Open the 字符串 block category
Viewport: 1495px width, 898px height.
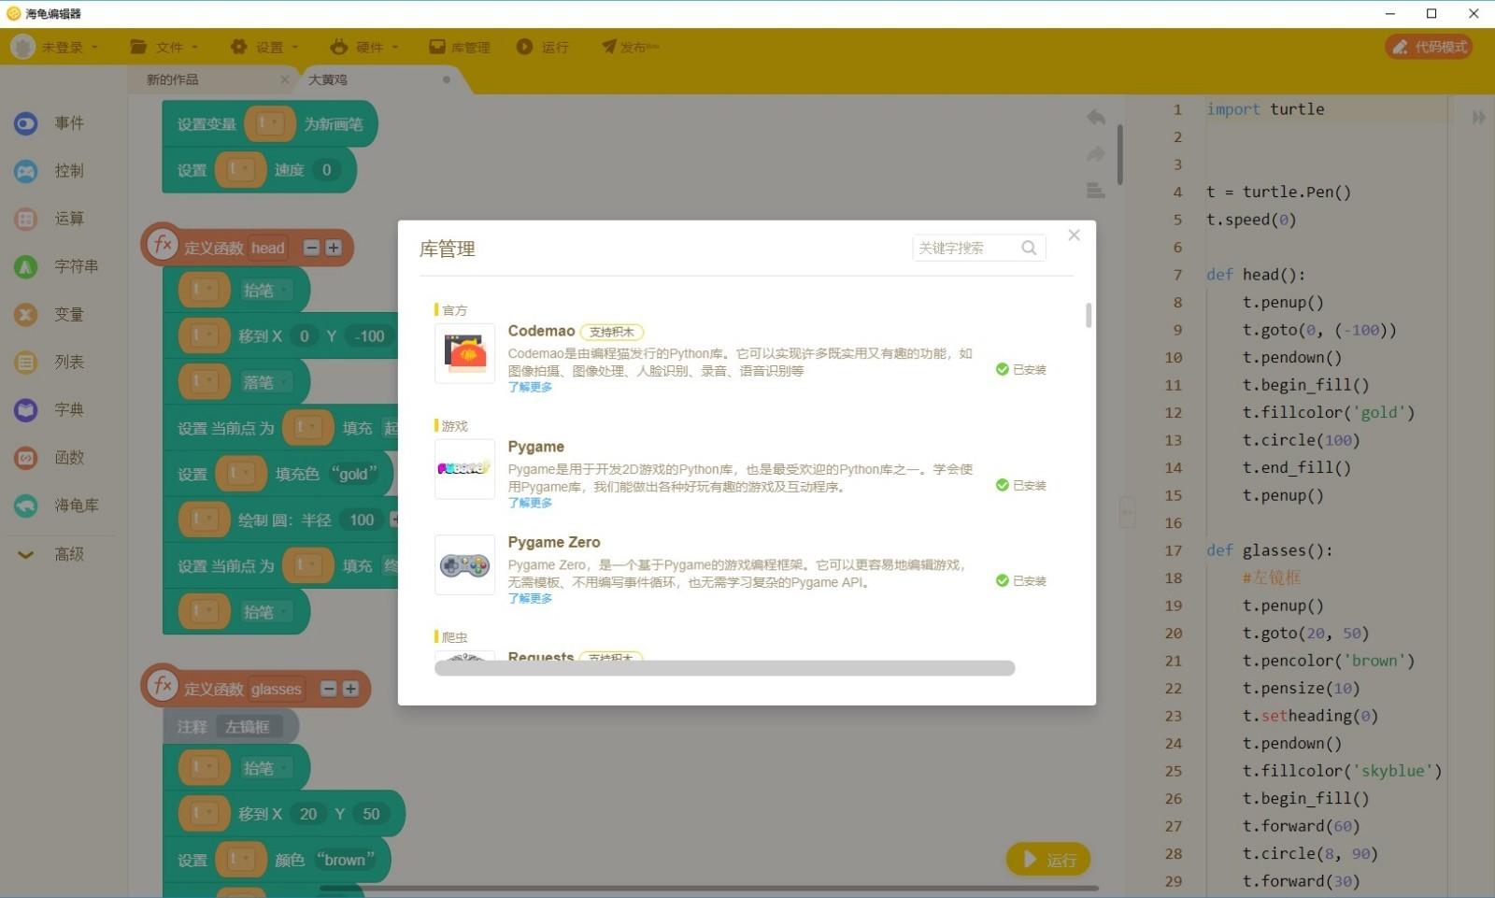pyautogui.click(x=56, y=266)
